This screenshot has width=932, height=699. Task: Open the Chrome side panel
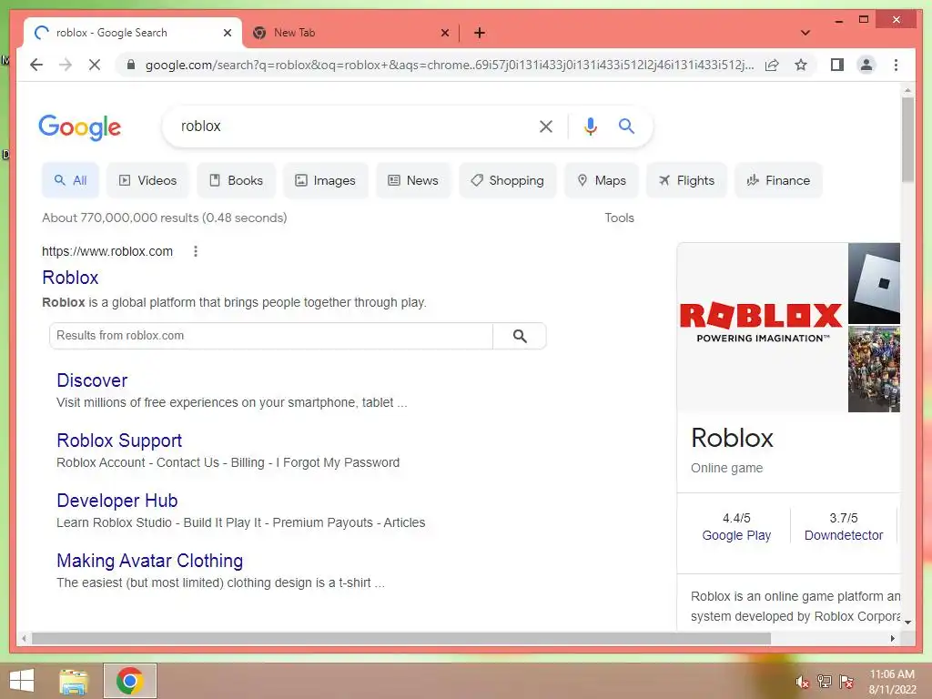pos(837,65)
